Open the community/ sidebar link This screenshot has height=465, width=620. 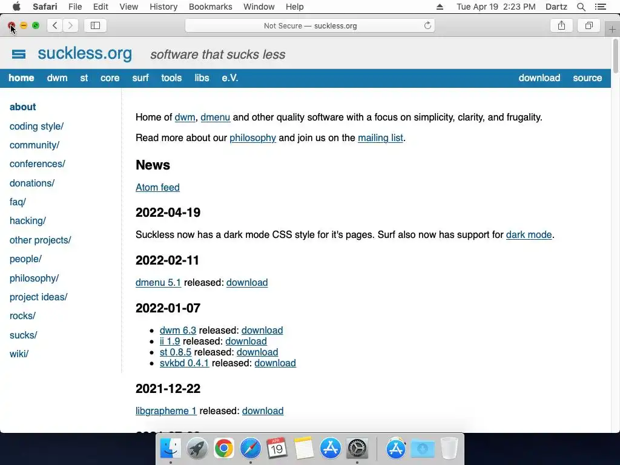point(35,145)
